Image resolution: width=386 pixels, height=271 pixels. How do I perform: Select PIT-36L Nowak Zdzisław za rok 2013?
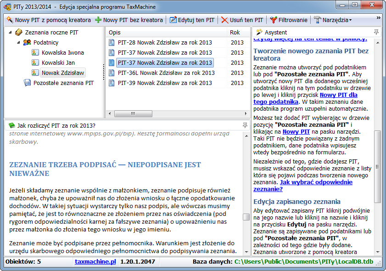(x=166, y=73)
